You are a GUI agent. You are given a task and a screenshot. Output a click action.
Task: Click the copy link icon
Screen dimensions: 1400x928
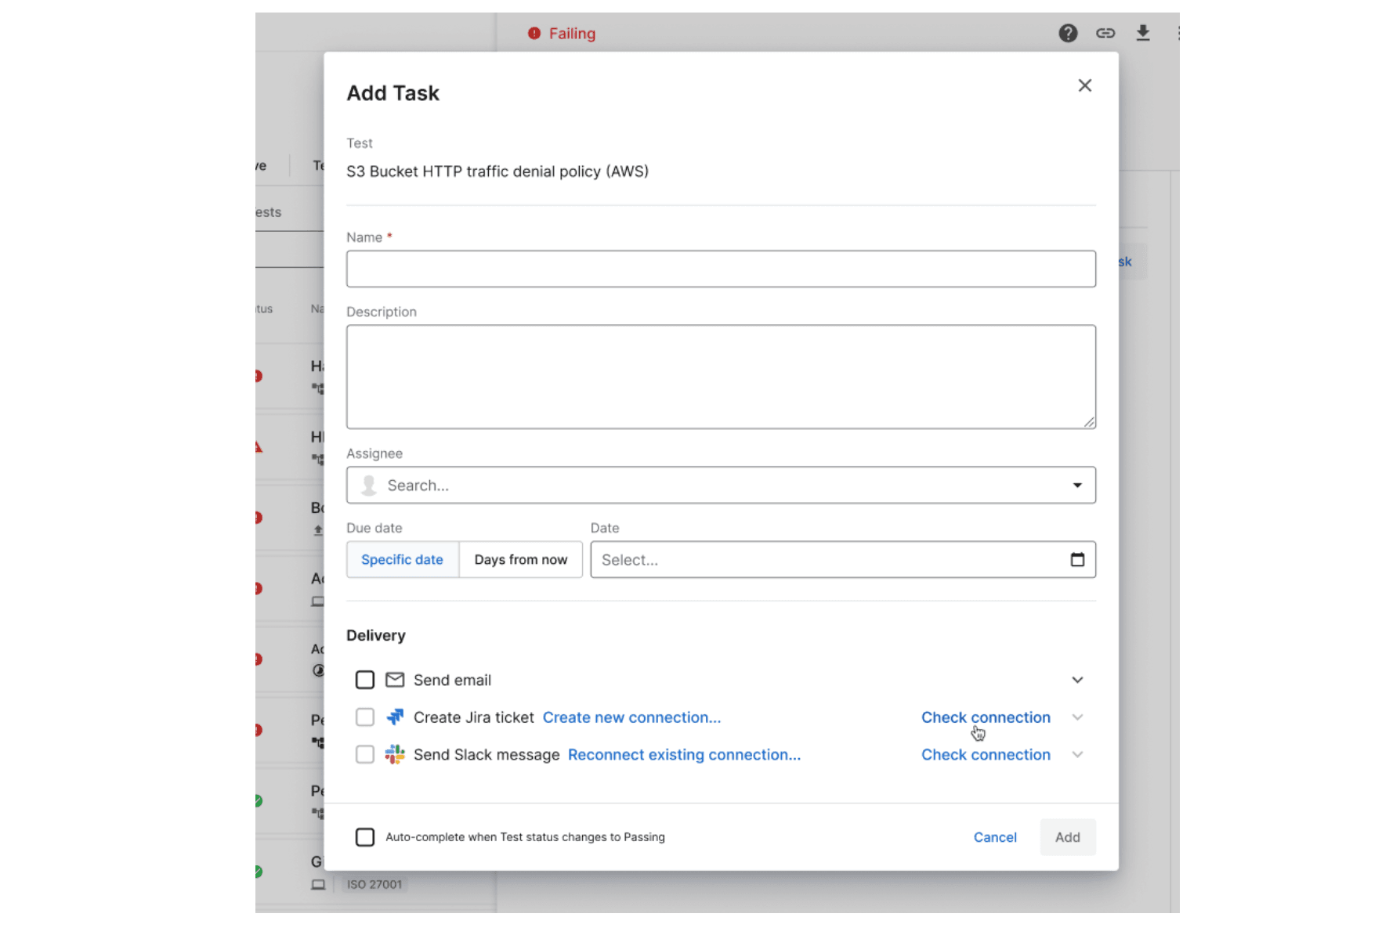[1105, 34]
